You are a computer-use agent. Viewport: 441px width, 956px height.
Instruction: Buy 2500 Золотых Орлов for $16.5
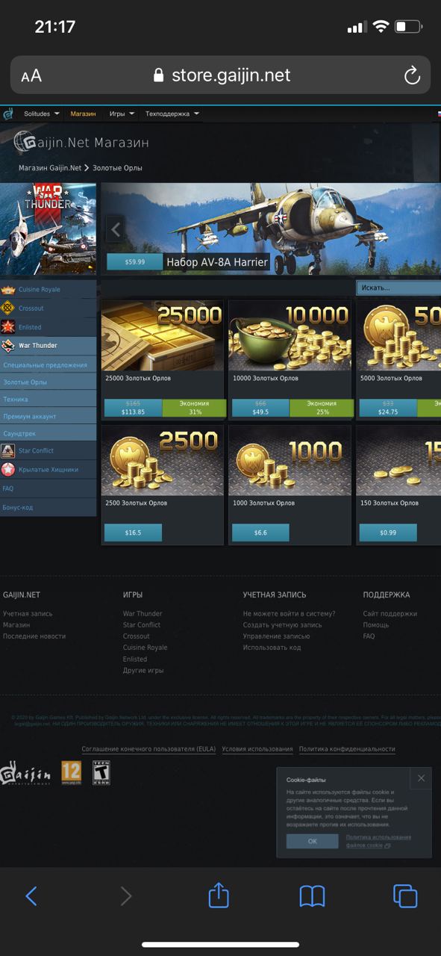(133, 533)
